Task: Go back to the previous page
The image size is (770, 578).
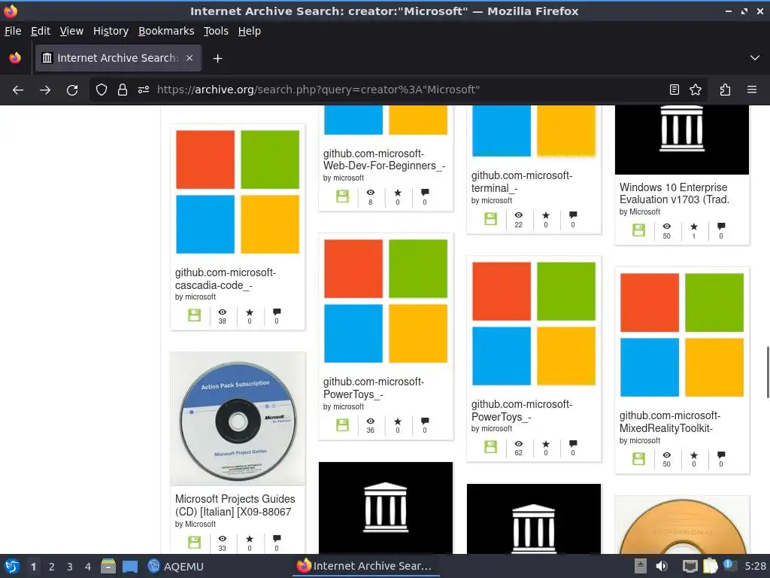Action: (x=18, y=90)
